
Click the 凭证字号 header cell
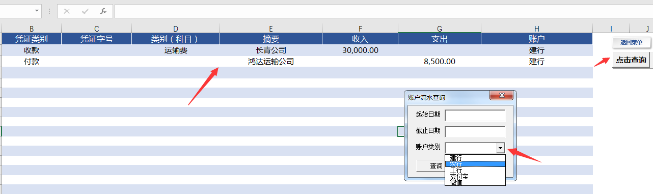(96, 39)
